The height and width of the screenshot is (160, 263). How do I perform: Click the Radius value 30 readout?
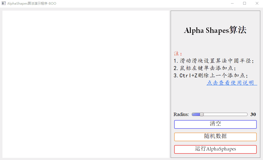[x=253, y=114]
